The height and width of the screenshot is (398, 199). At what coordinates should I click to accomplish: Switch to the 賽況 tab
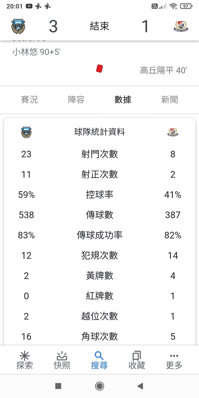coord(30,99)
